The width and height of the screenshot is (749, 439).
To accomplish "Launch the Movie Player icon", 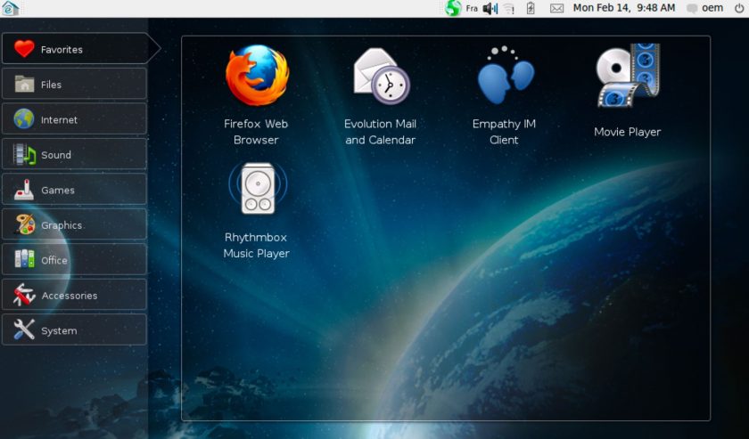I will [628, 76].
